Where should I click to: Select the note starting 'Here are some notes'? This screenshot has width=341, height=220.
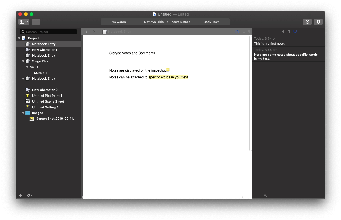tap(288, 54)
